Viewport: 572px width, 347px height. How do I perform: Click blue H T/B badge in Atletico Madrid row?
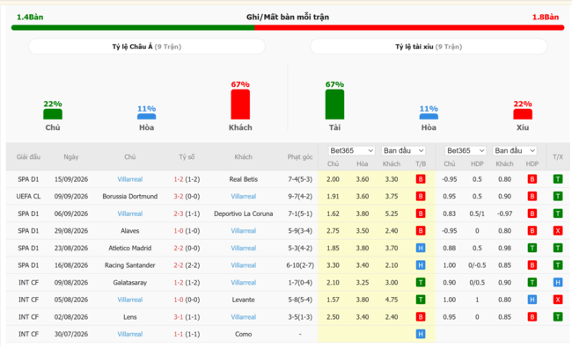421,248
